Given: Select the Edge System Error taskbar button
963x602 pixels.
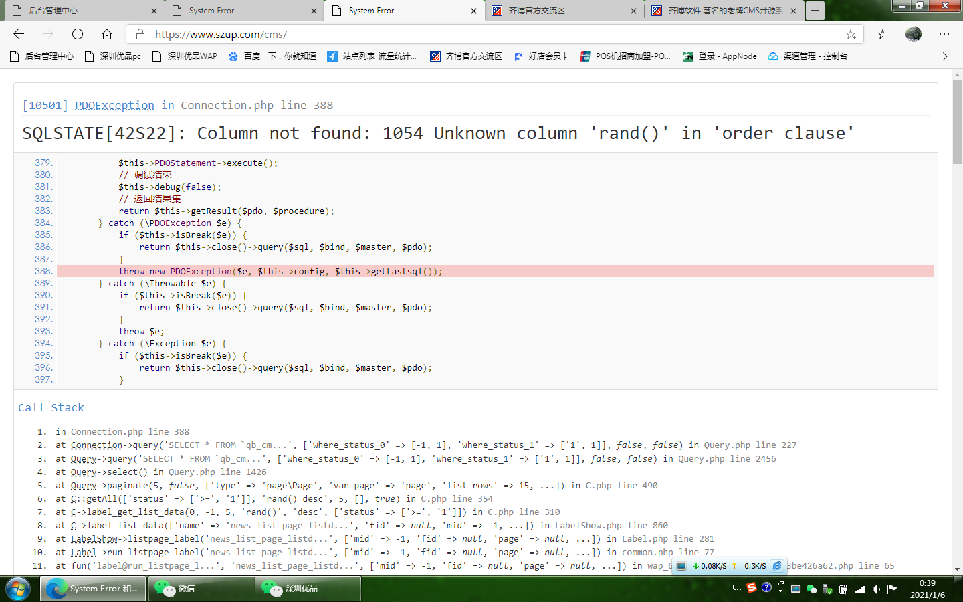Looking at the screenshot, I should (93, 589).
